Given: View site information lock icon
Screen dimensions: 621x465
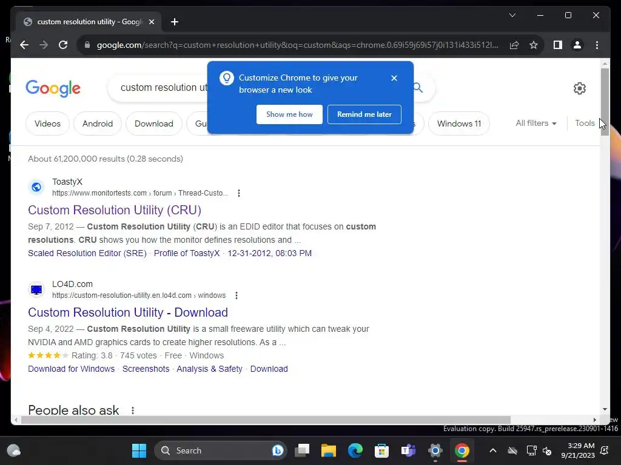Looking at the screenshot, I should [87, 45].
